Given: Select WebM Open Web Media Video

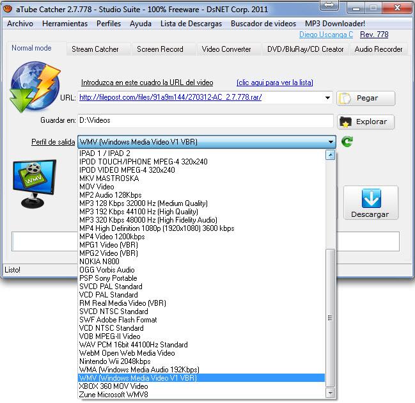Looking at the screenshot, I should 201,353.
